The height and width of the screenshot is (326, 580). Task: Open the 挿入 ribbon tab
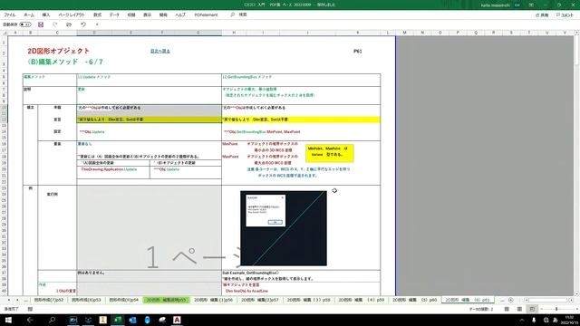(46, 14)
